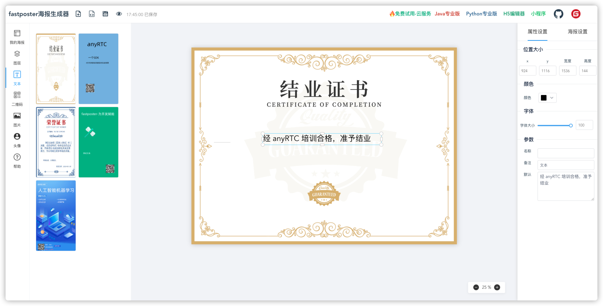Open the Java专业版 link
The image size is (603, 306).
point(447,14)
